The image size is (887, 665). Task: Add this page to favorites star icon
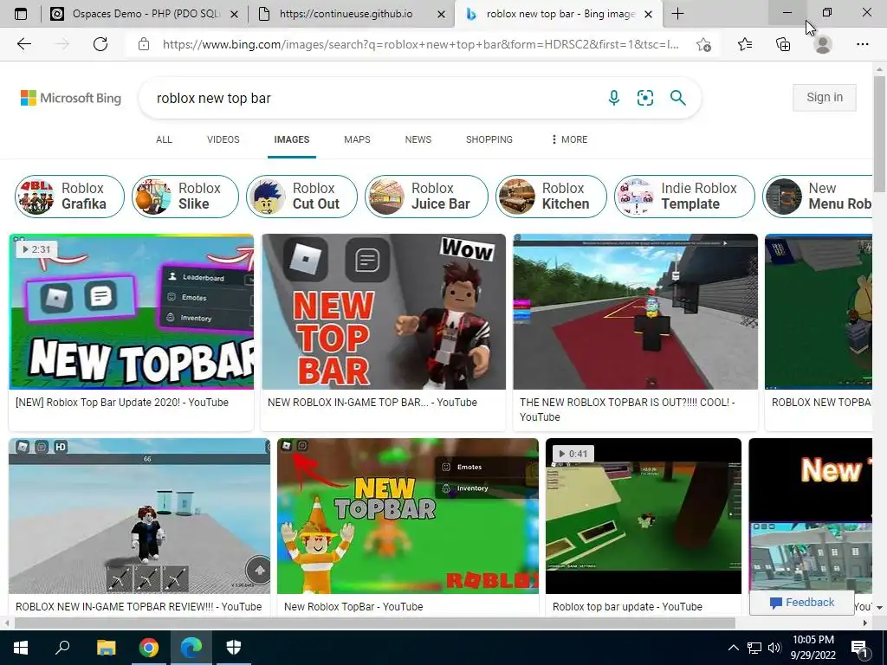click(x=703, y=44)
